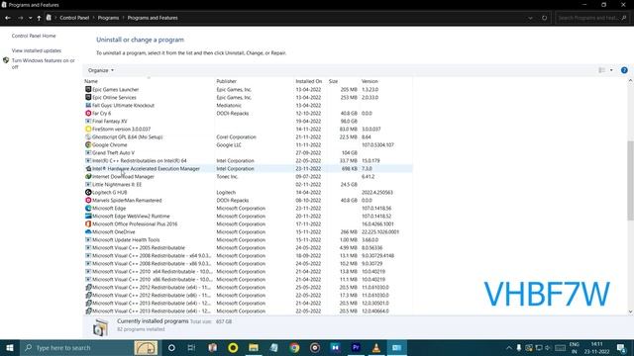This screenshot has width=634, height=356.
Task: Select Microsoft Edge WebView2 Runtime row
Action: (249, 216)
